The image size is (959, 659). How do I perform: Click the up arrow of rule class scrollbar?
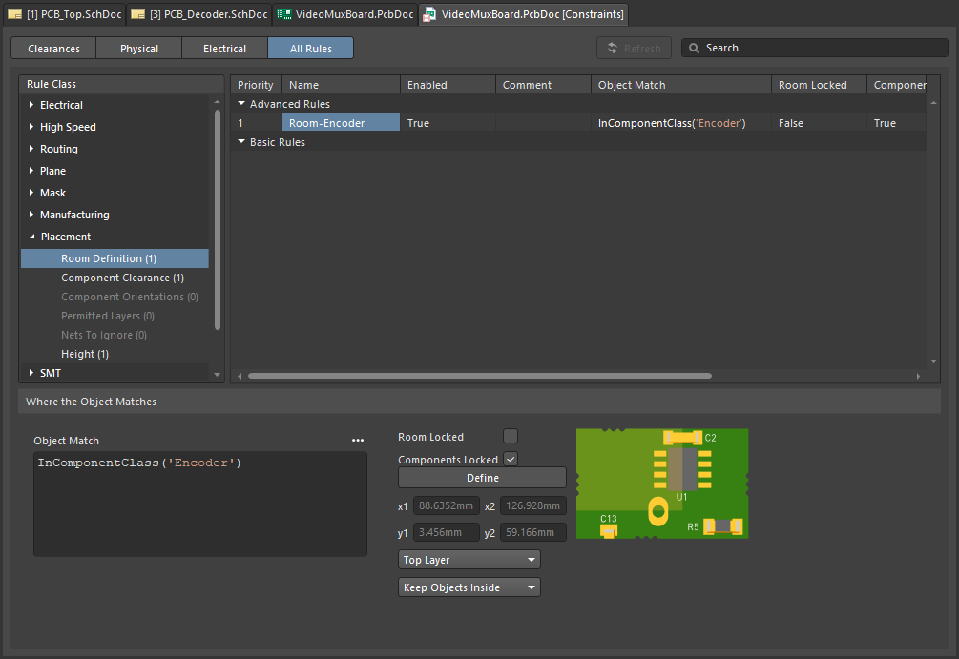click(x=218, y=101)
